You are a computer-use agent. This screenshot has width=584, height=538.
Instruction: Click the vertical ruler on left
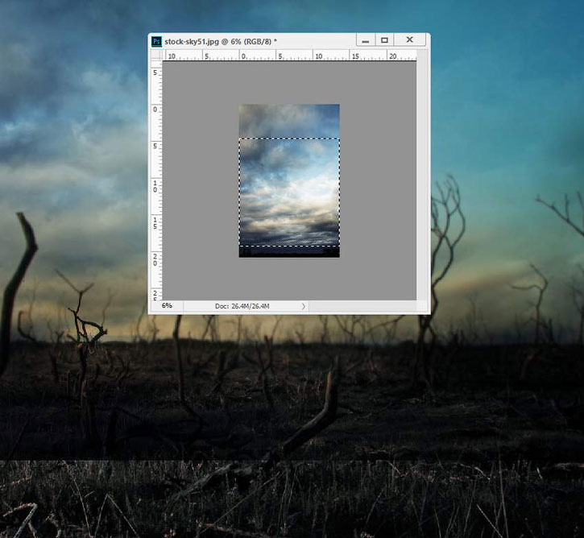click(x=156, y=180)
